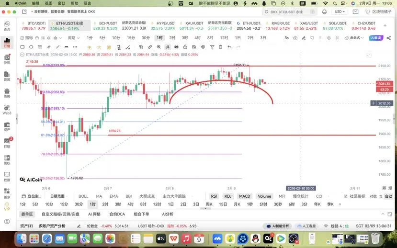Toggle the lock drawings icon
This screenshot has height=248, width=397.
tap(185, 47)
